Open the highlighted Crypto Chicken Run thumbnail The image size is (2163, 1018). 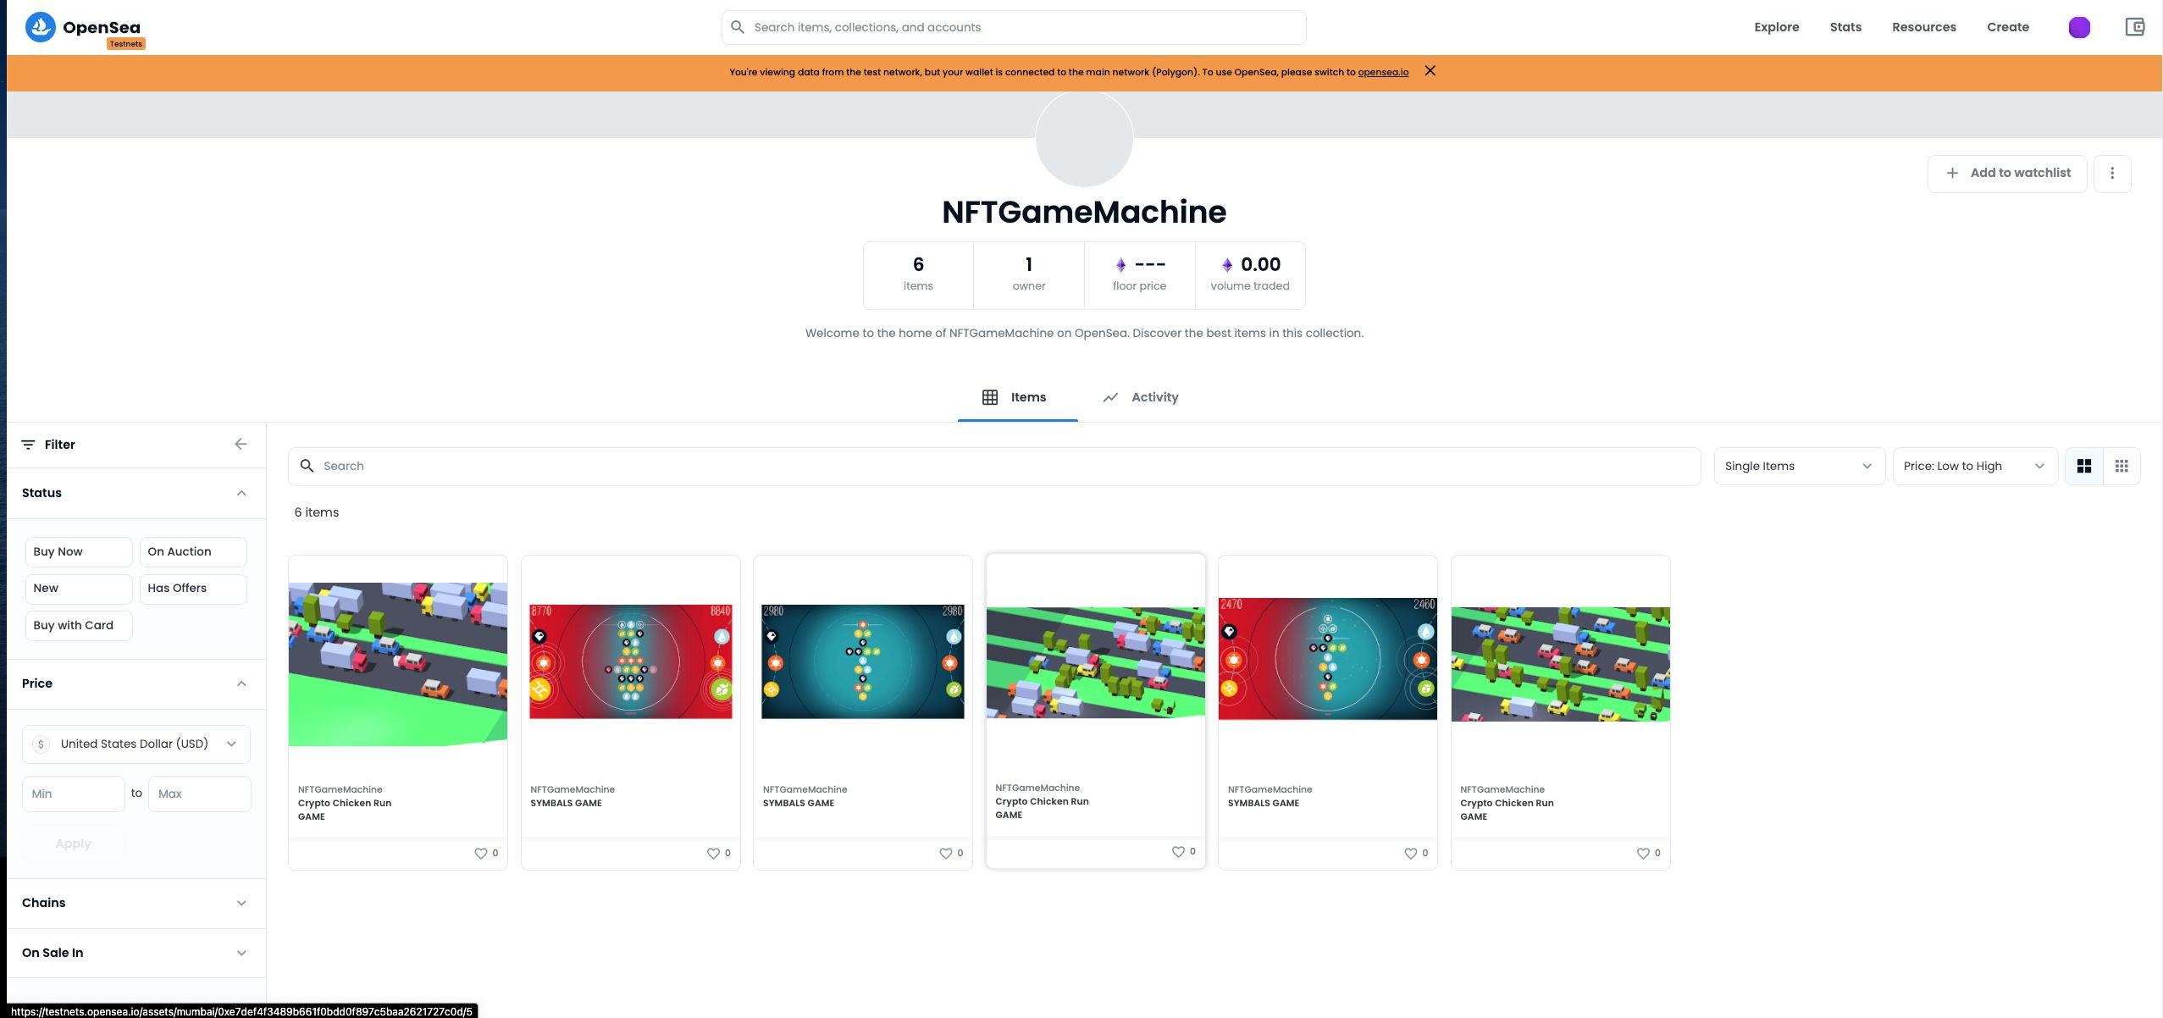(1095, 662)
